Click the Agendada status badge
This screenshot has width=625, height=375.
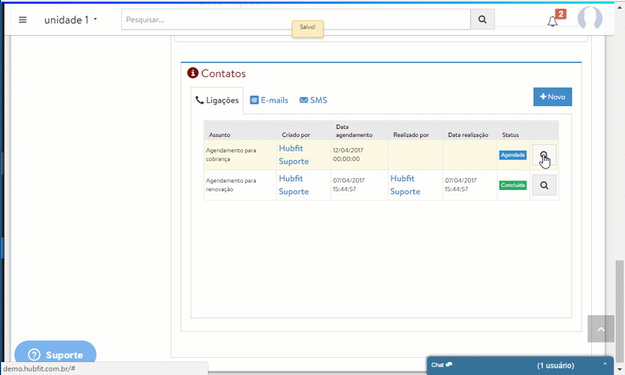[x=513, y=155]
